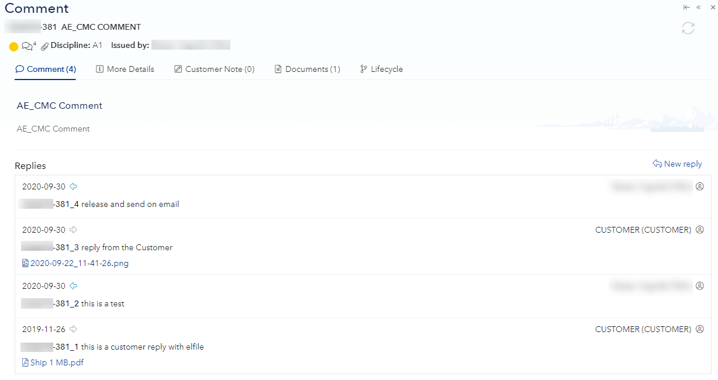Open the Ship 1 MB.pdf attachment
Screen dimensions: 718x380
coord(56,362)
